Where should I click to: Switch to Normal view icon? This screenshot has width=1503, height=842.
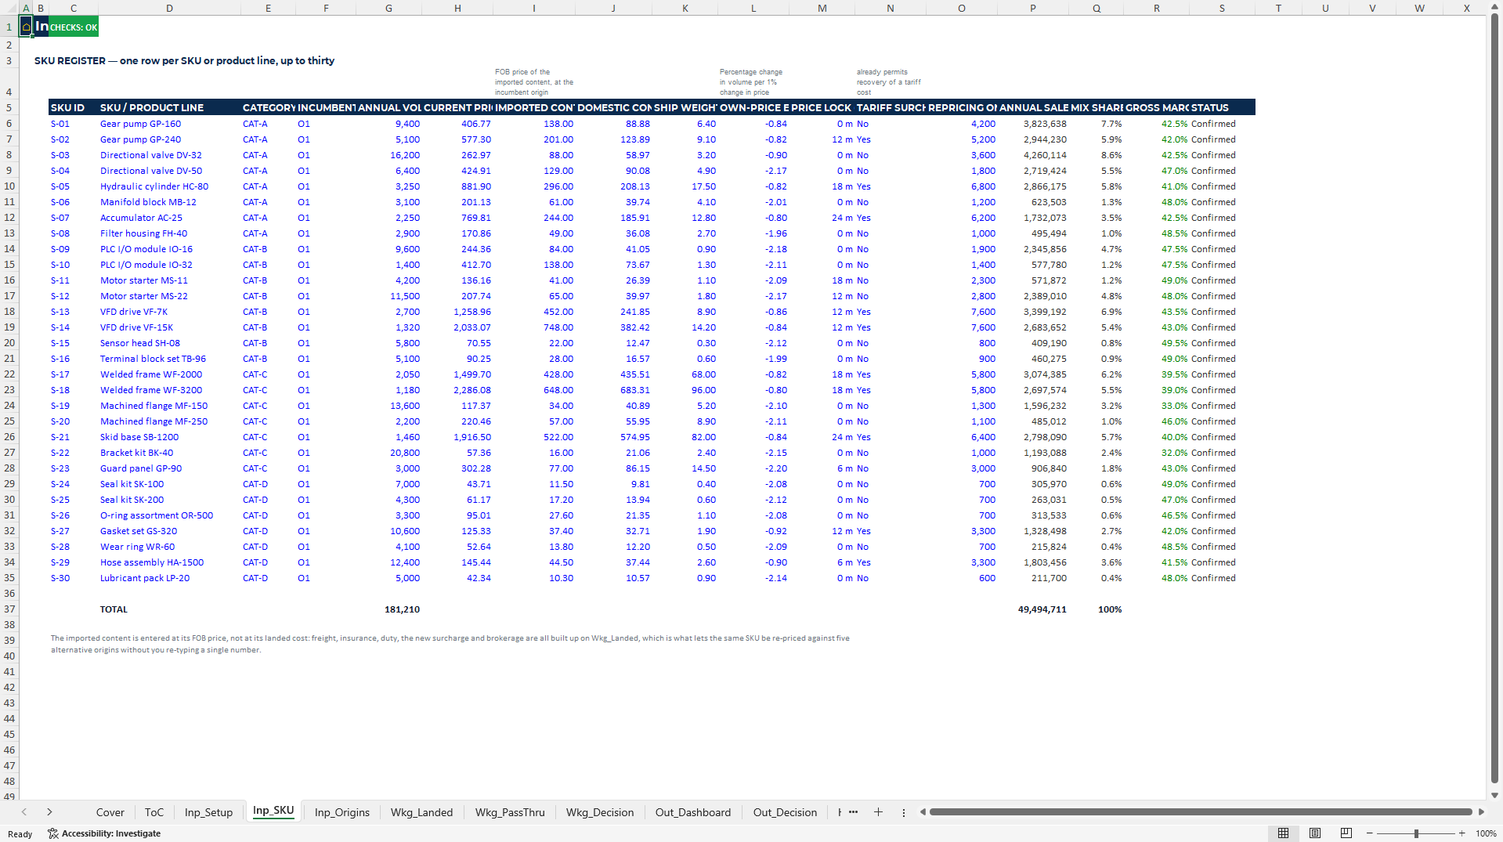[1283, 833]
